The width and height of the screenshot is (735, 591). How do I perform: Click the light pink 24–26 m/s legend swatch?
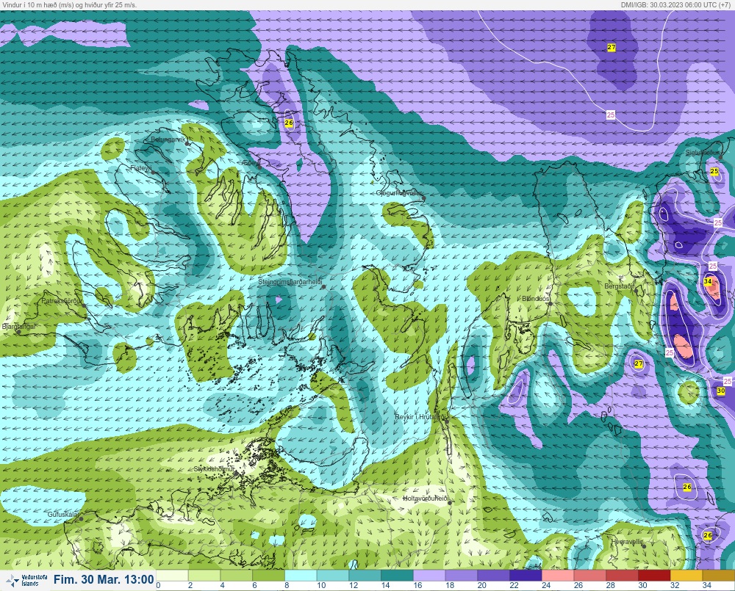557,576
